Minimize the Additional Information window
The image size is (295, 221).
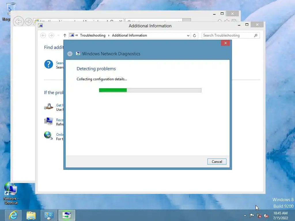coord(239,25)
